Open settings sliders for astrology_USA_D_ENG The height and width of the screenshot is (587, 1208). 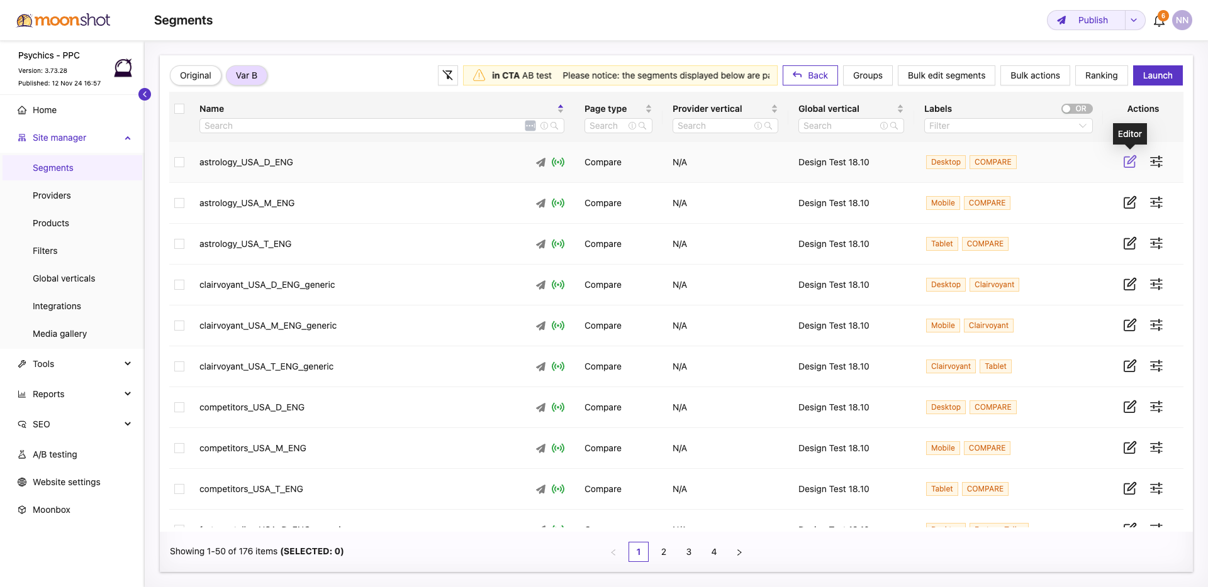pyautogui.click(x=1156, y=162)
